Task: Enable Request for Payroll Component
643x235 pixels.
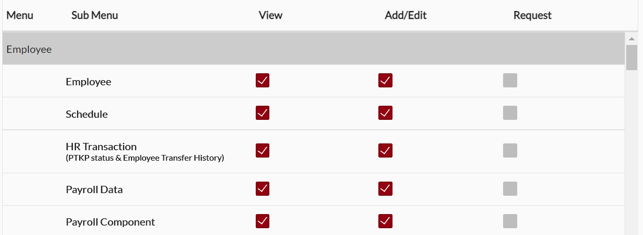Action: (510, 221)
